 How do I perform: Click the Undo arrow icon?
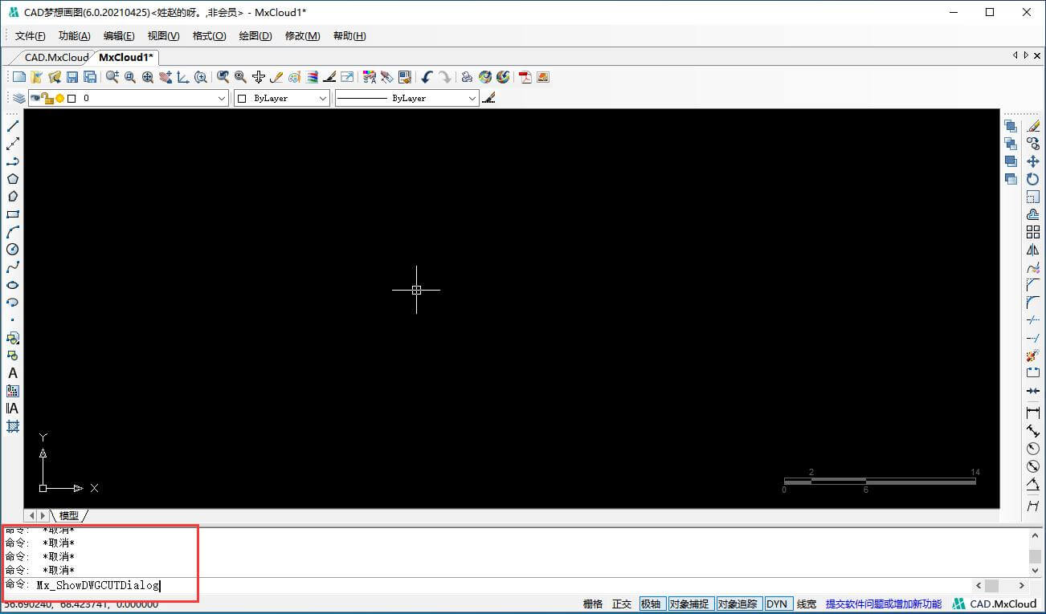427,77
